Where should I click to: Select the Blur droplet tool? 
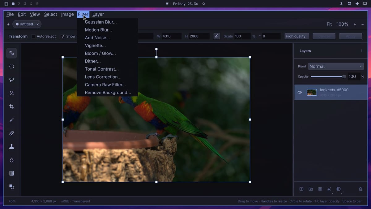coord(11,160)
